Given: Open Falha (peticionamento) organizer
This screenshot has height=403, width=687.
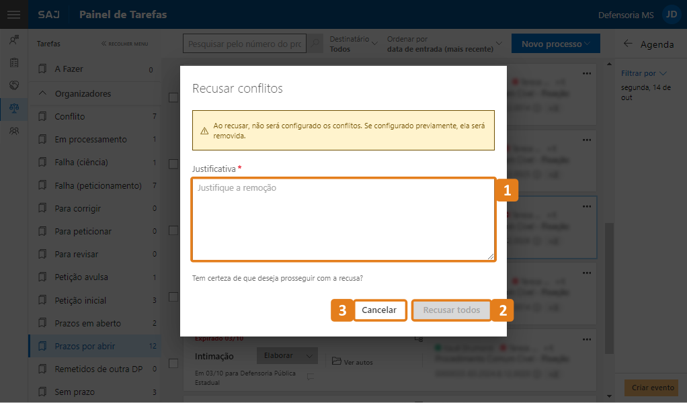Looking at the screenshot, I should (95, 185).
